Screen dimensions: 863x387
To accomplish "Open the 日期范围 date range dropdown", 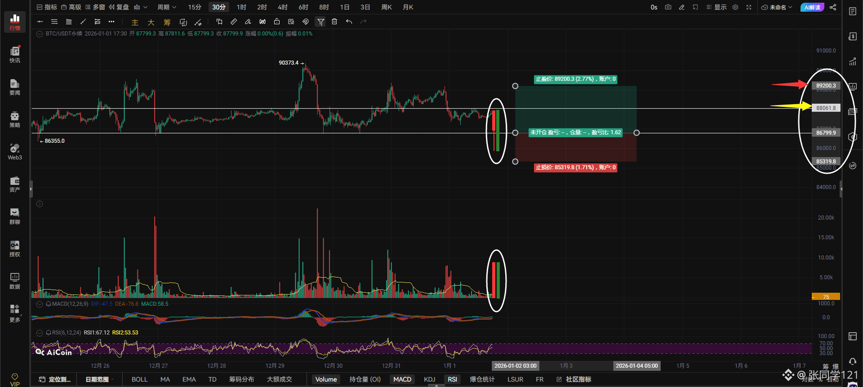I will 99,379.
